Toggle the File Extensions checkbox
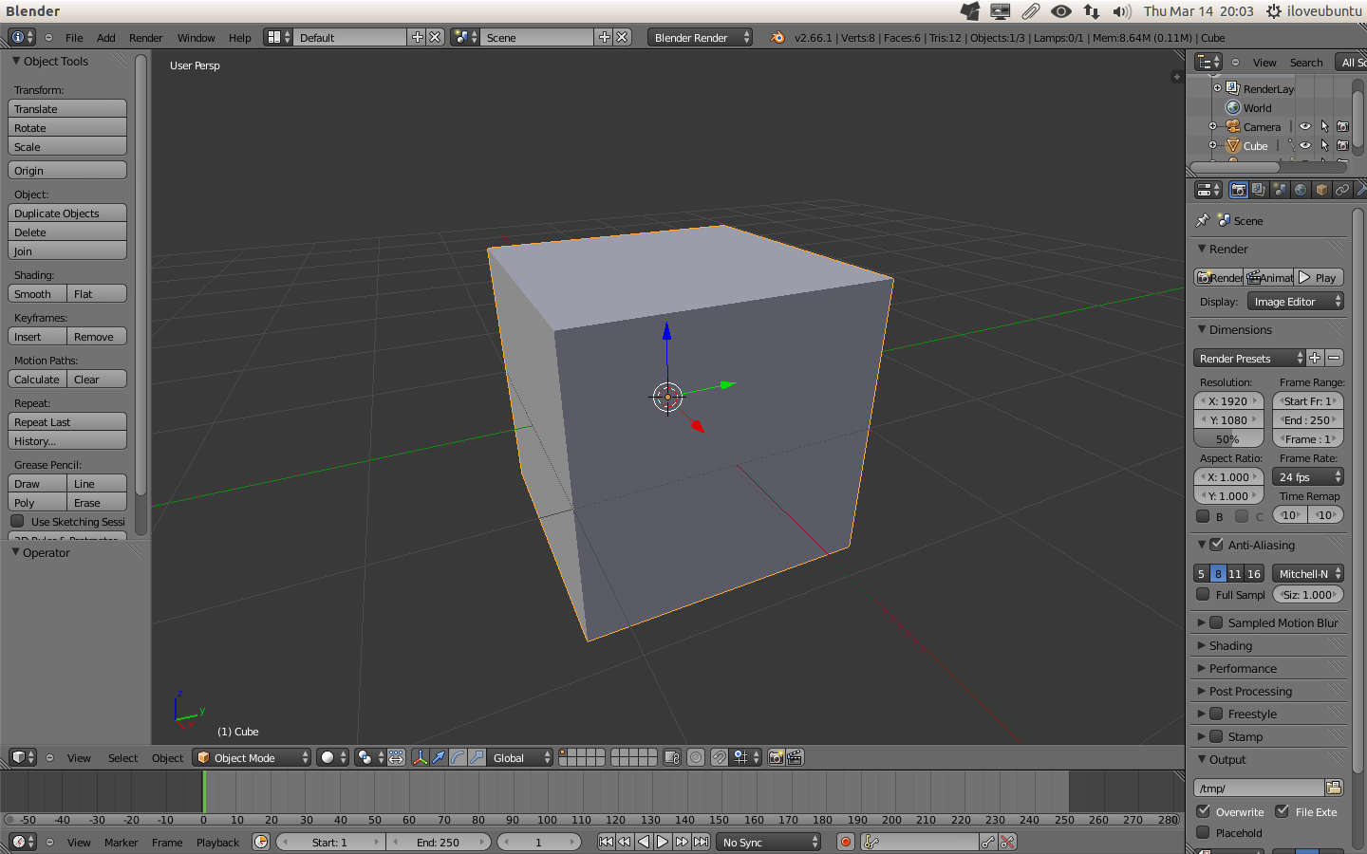 click(1283, 811)
